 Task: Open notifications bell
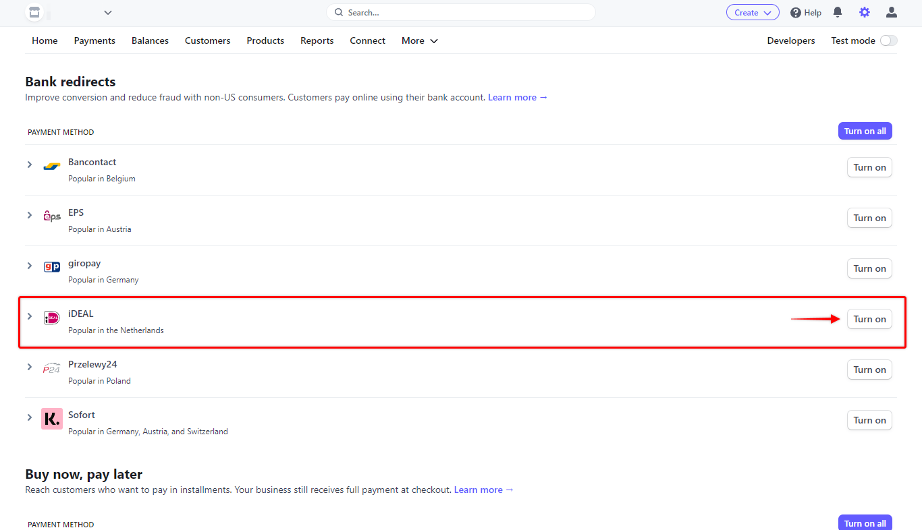pos(838,12)
